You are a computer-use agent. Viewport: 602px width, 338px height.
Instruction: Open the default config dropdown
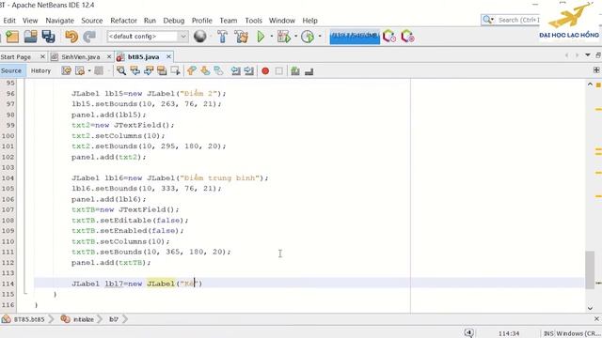[x=148, y=37]
